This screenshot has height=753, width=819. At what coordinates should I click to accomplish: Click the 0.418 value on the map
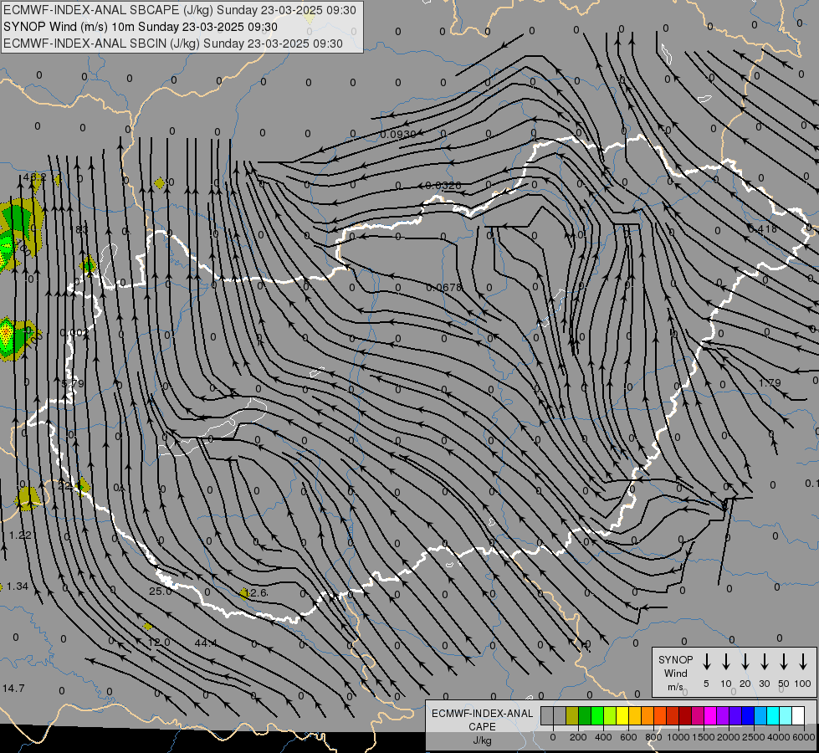coord(762,228)
